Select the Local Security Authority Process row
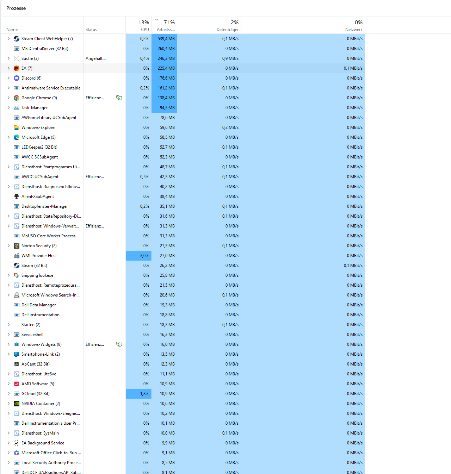The height and width of the screenshot is (474, 451). coord(183,463)
